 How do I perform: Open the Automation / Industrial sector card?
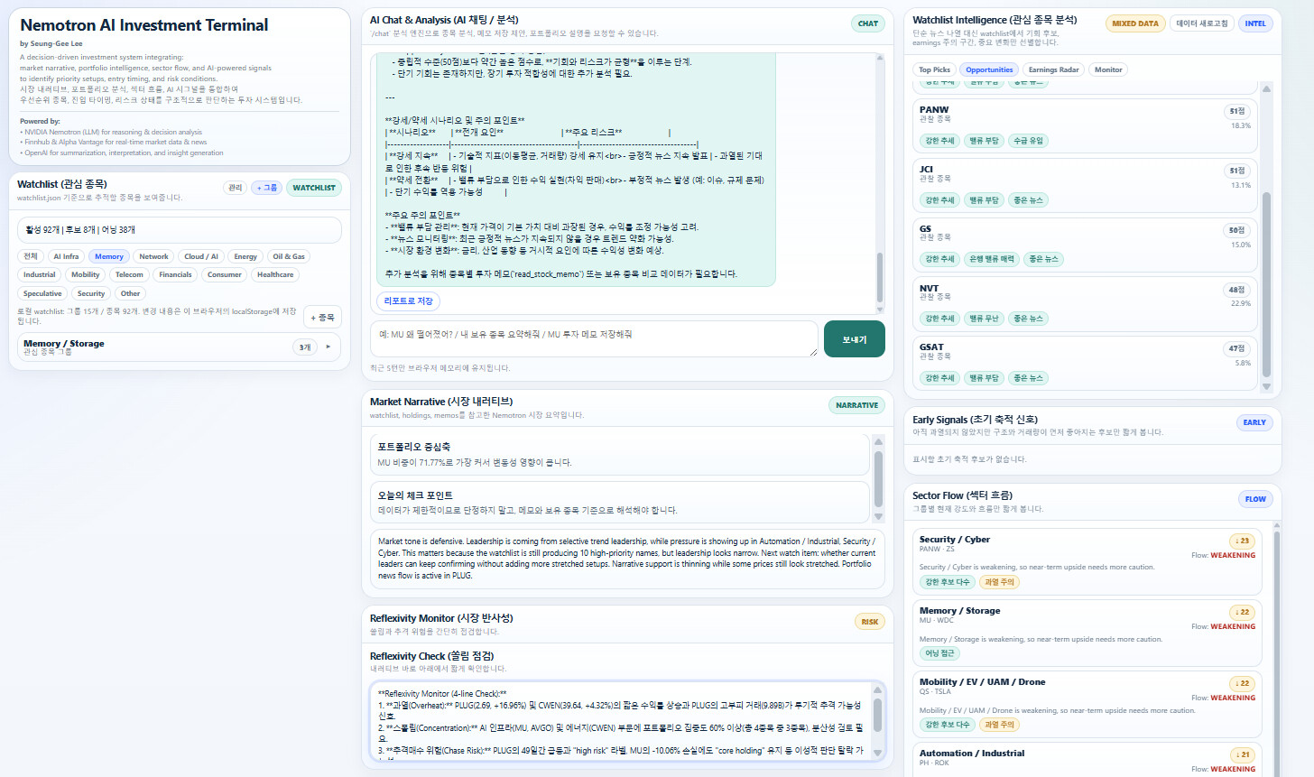tap(1087, 760)
